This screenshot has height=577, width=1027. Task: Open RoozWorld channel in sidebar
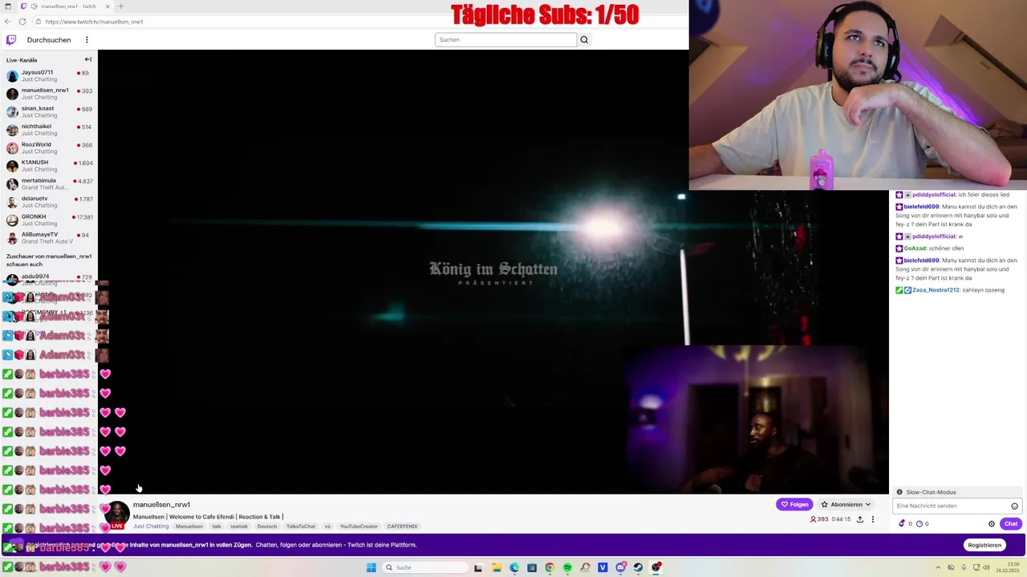(x=49, y=147)
